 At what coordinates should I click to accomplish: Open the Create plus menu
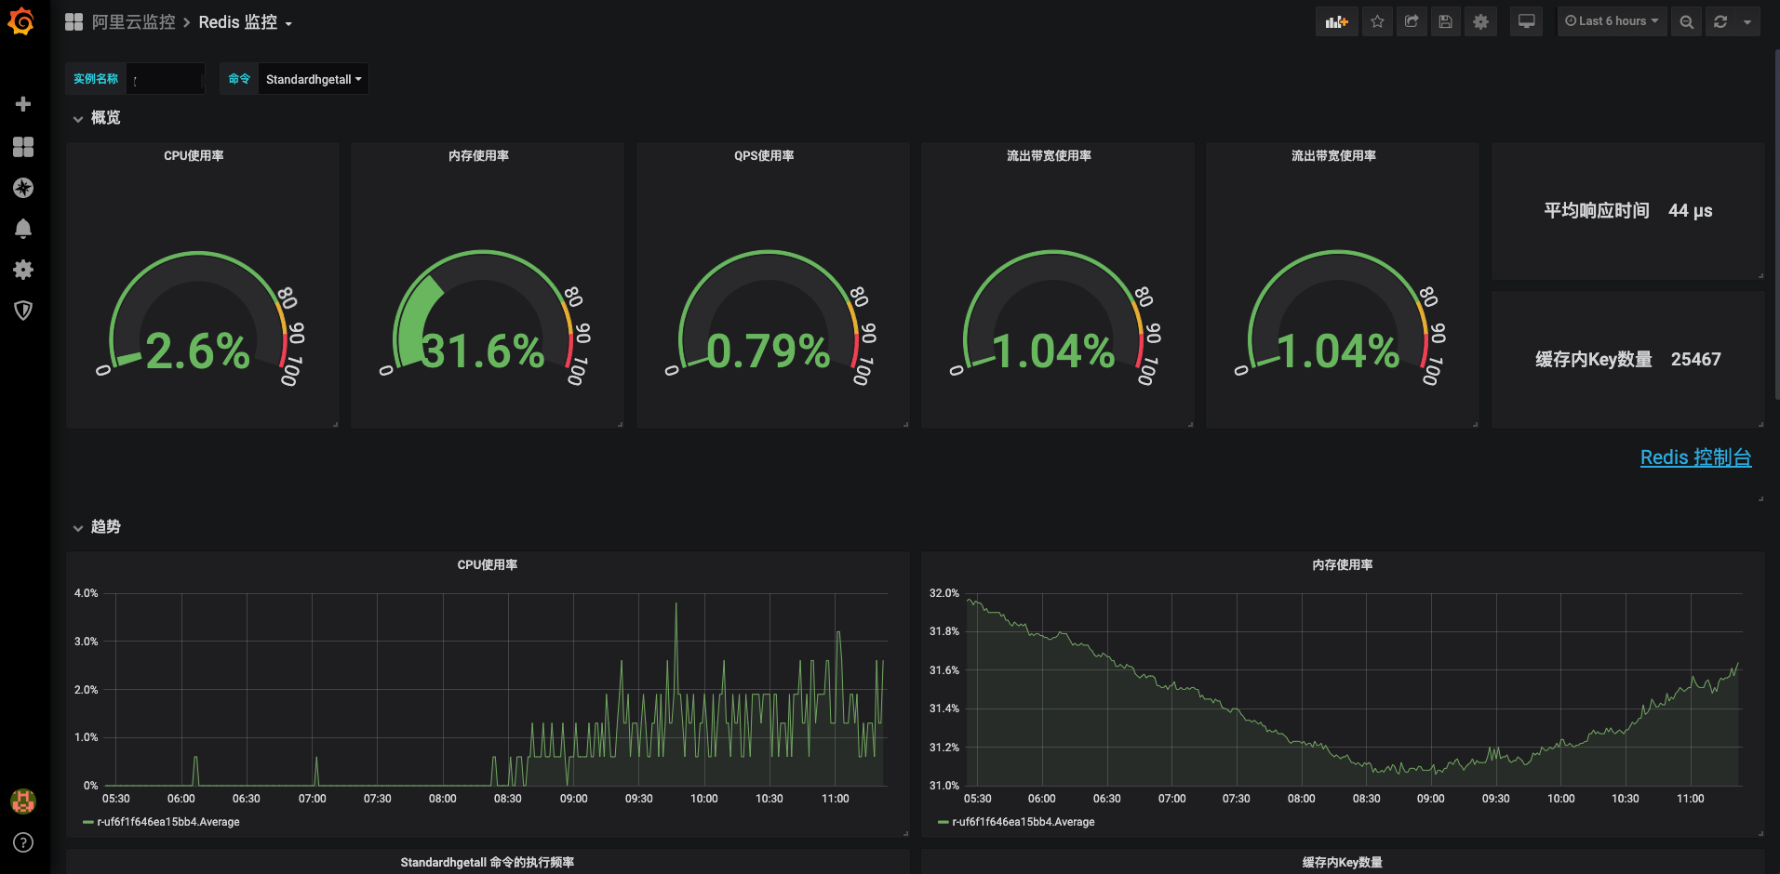click(x=23, y=104)
